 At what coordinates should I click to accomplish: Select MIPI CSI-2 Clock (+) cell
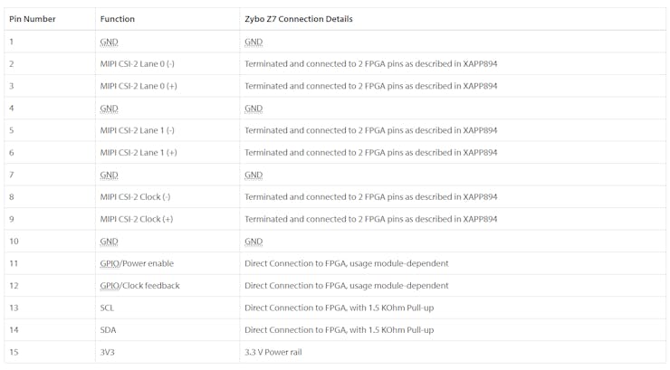point(137,219)
